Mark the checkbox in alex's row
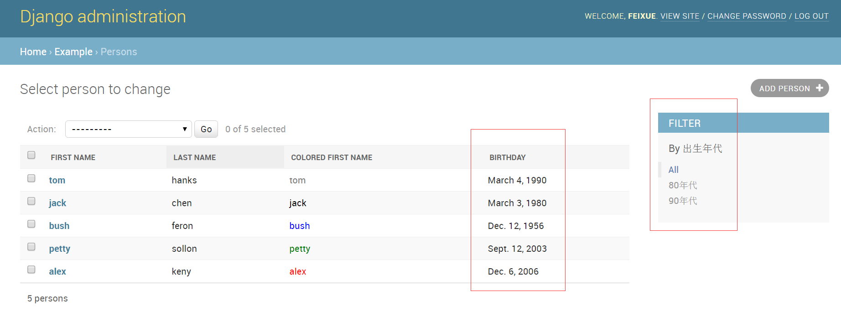The image size is (841, 312). (x=31, y=270)
